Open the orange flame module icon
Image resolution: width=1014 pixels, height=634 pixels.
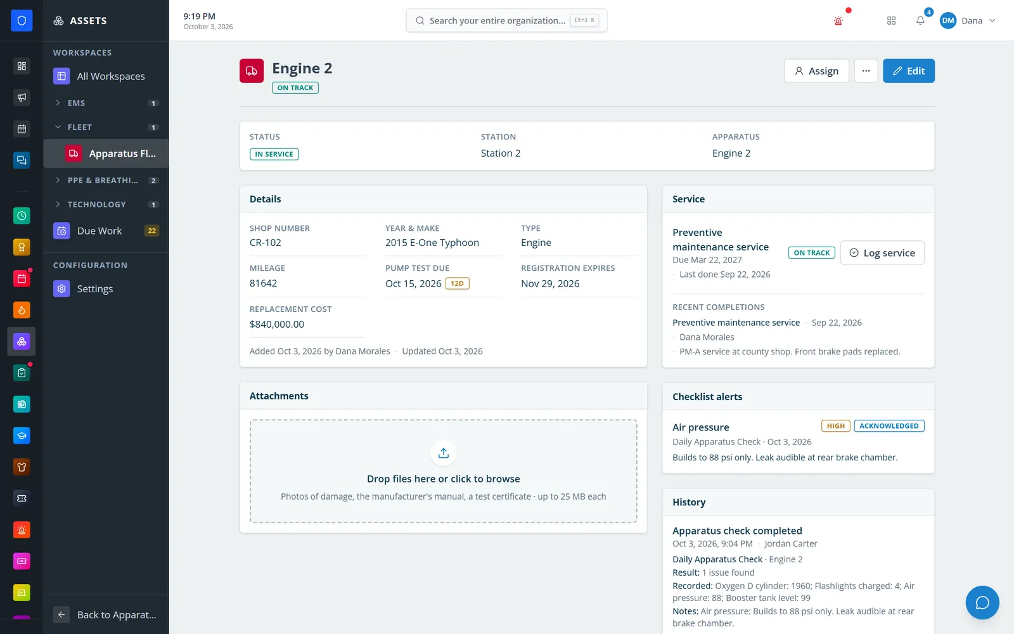pyautogui.click(x=22, y=310)
